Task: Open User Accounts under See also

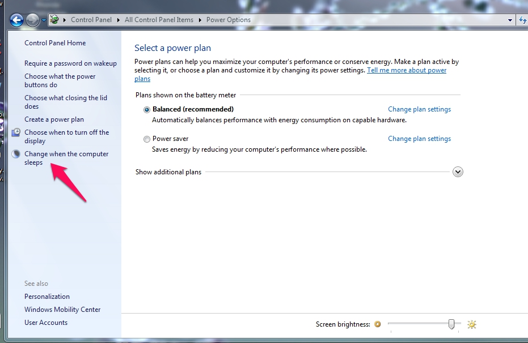Action: pyautogui.click(x=46, y=323)
